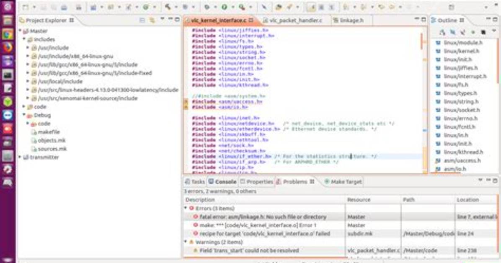The image size is (501, 263).
Task: Click makefile icon in Debug folder
Action: (x=34, y=132)
